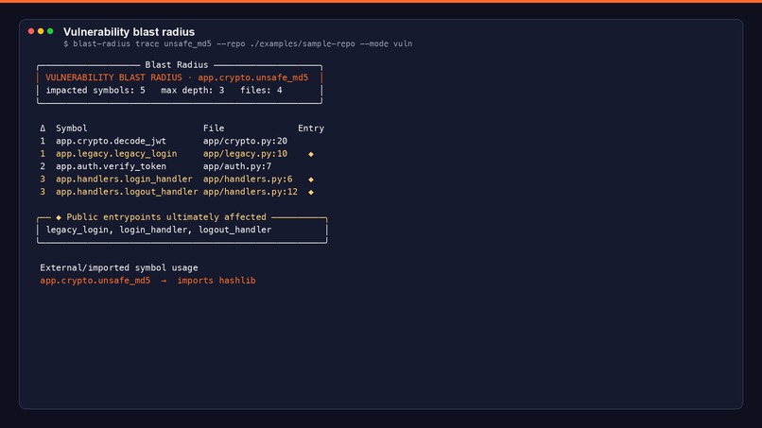Image resolution: width=762 pixels, height=428 pixels.
Task: Click file path app/legacy.py:10
Action: [x=245, y=153]
